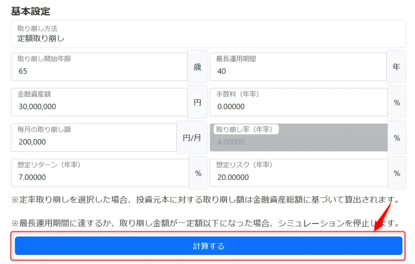Click the 歳 unit label beside starting age

(197, 67)
